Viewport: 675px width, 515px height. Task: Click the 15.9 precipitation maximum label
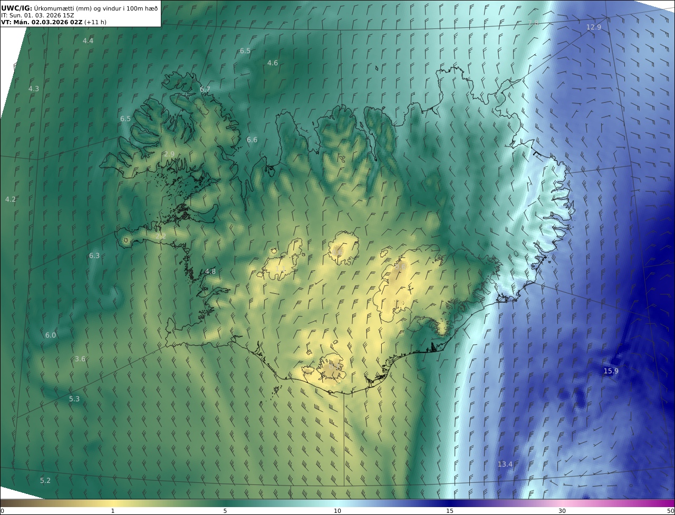tap(611, 371)
